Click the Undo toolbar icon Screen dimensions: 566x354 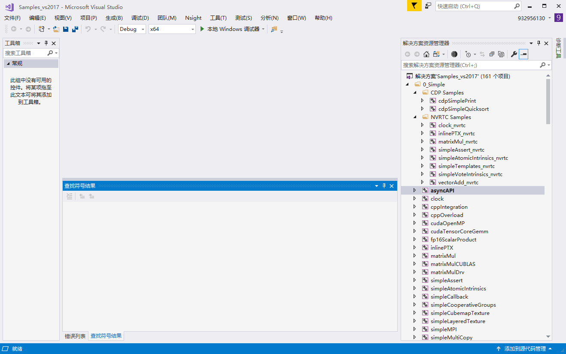(x=88, y=29)
